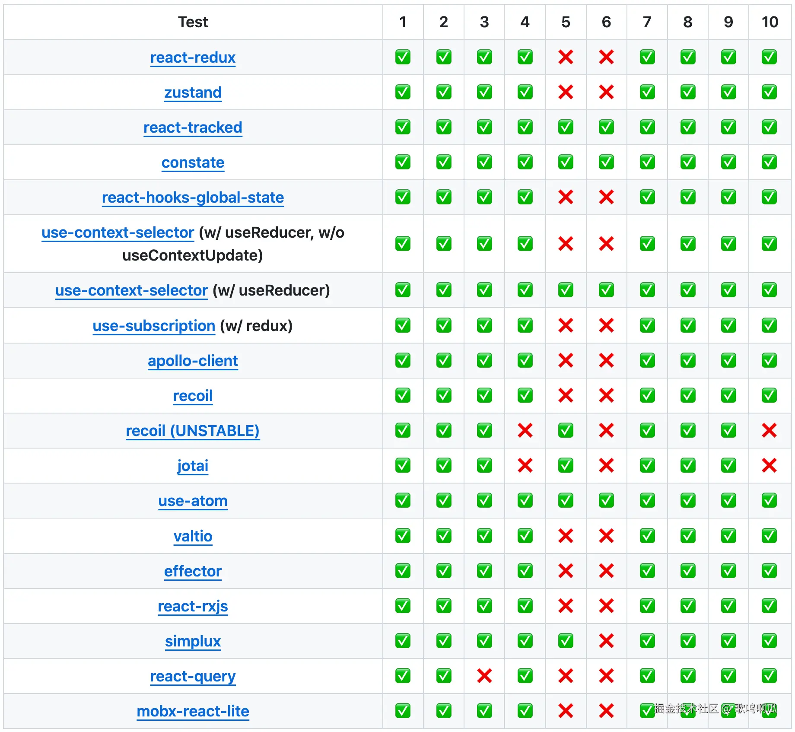Click the red cross for recoil (UNSTABLE) test 10

coord(769,430)
